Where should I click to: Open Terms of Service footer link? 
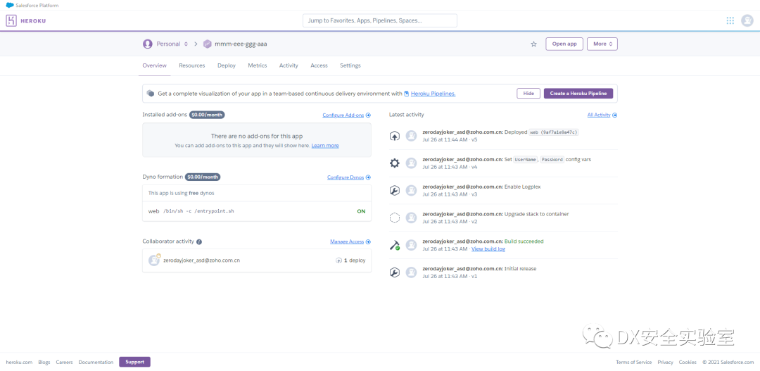click(x=634, y=363)
